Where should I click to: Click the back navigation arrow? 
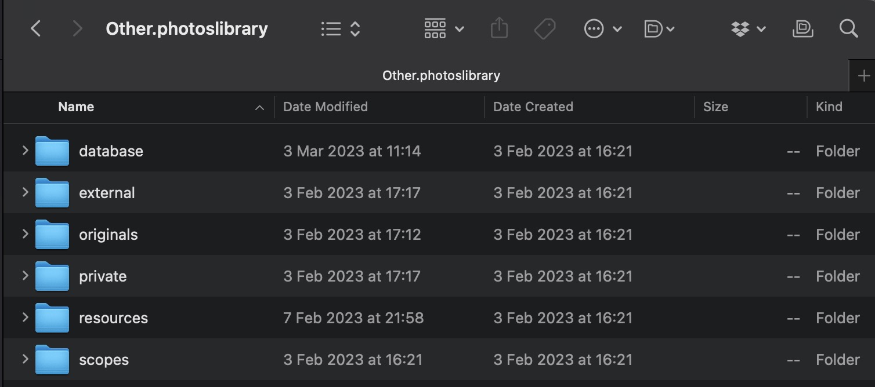point(36,28)
